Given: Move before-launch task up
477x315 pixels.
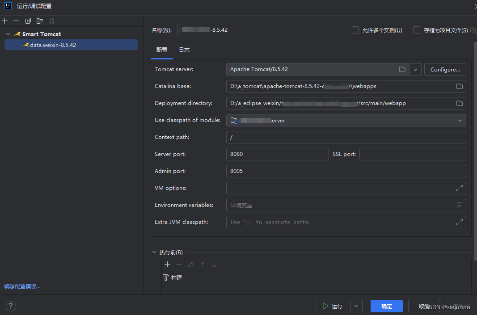Looking at the screenshot, I should click(203, 264).
